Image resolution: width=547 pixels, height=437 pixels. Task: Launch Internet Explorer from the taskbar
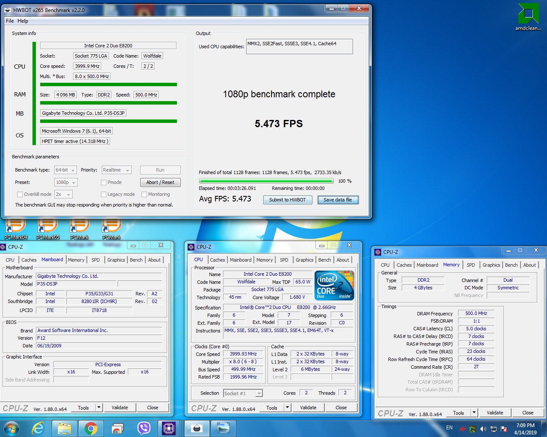[x=38, y=428]
